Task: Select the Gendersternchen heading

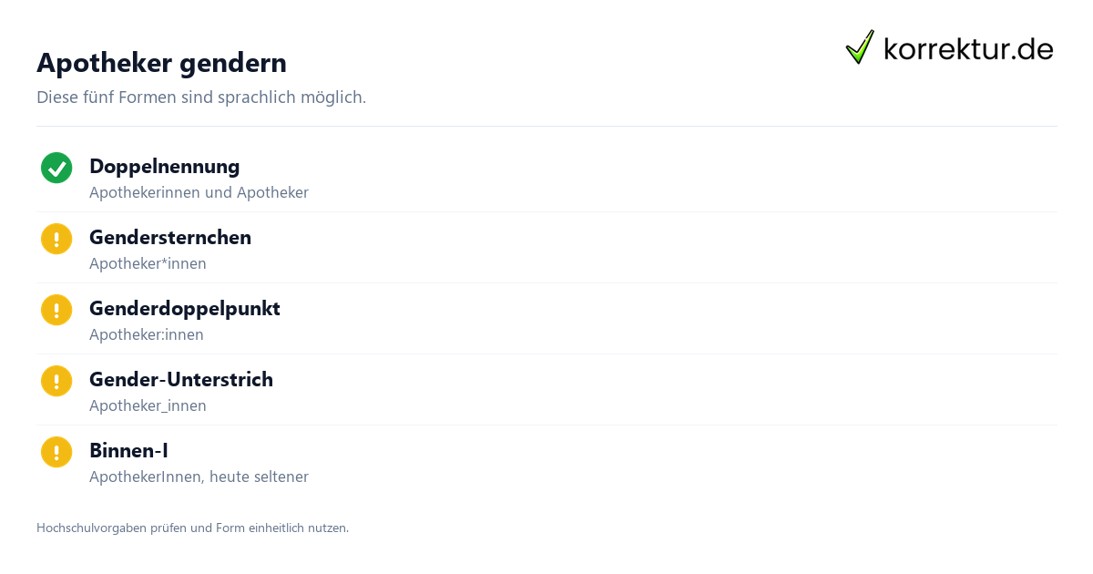Action: click(170, 237)
